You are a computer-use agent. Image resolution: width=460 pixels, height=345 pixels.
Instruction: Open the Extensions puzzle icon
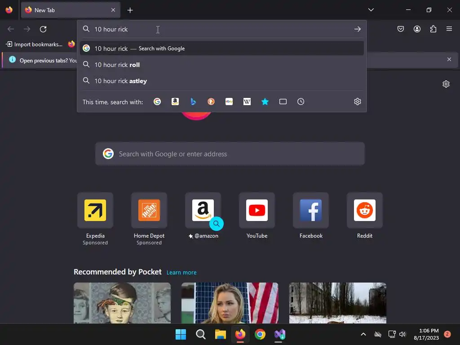pyautogui.click(x=433, y=29)
